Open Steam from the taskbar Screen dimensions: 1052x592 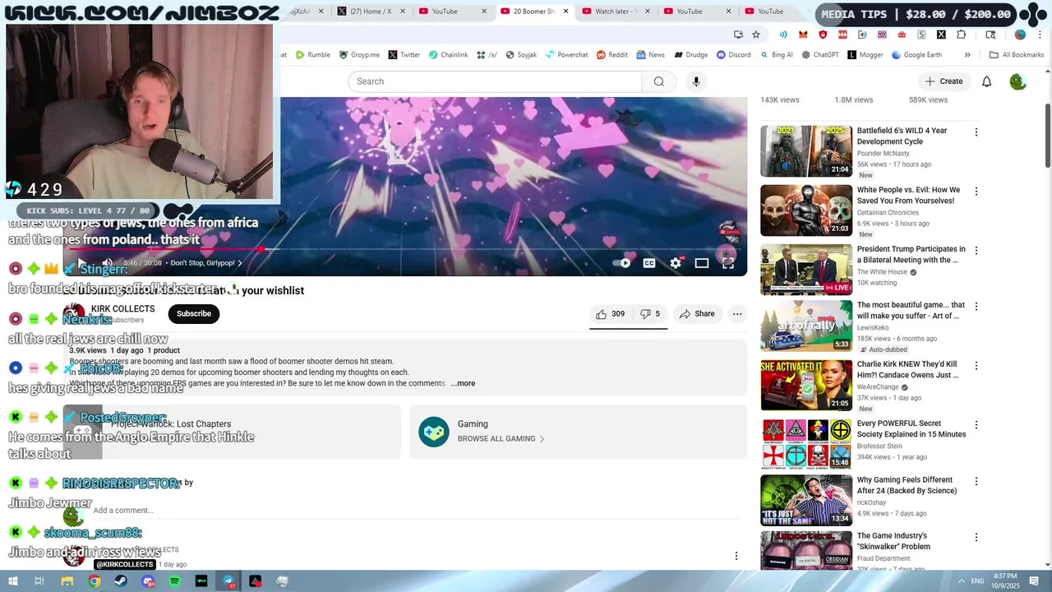pyautogui.click(x=121, y=581)
